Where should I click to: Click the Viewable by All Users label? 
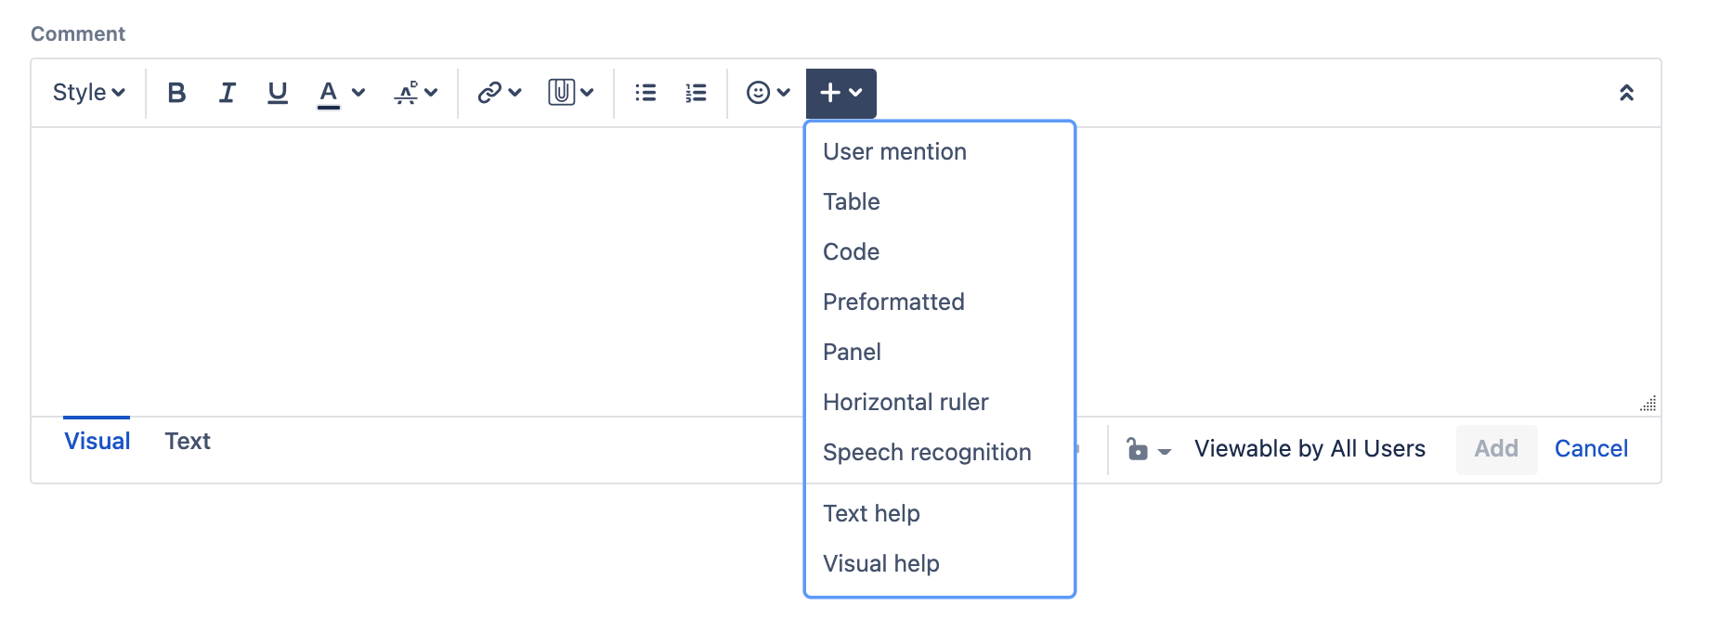click(x=1310, y=449)
